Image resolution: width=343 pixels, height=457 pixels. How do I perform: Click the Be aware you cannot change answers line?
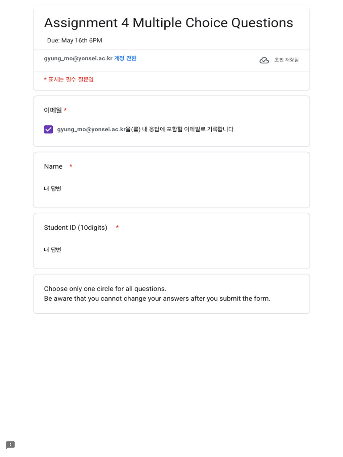pos(157,299)
